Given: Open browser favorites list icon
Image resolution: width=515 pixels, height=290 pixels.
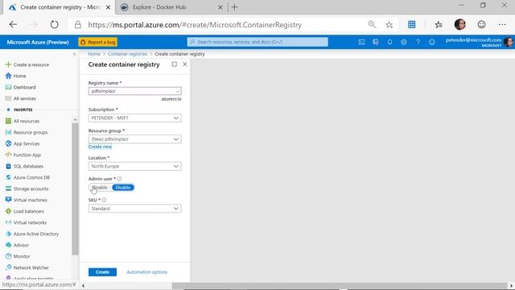Looking at the screenshot, I should [439, 25].
